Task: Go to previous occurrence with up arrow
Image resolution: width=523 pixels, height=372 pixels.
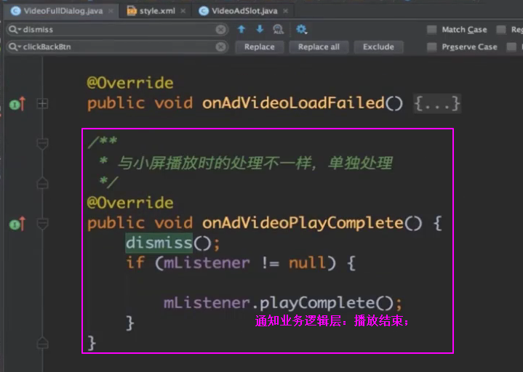Action: 241,29
